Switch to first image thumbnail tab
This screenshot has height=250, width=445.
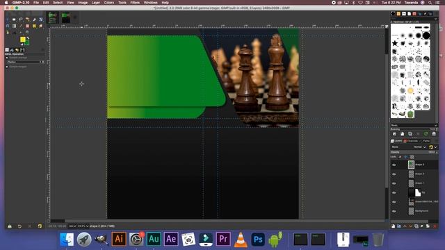coord(53,17)
